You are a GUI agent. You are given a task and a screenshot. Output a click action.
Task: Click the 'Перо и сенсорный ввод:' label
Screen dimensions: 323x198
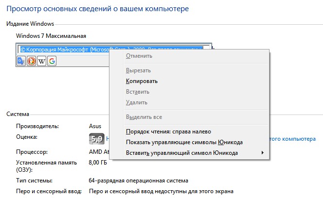point(49,191)
